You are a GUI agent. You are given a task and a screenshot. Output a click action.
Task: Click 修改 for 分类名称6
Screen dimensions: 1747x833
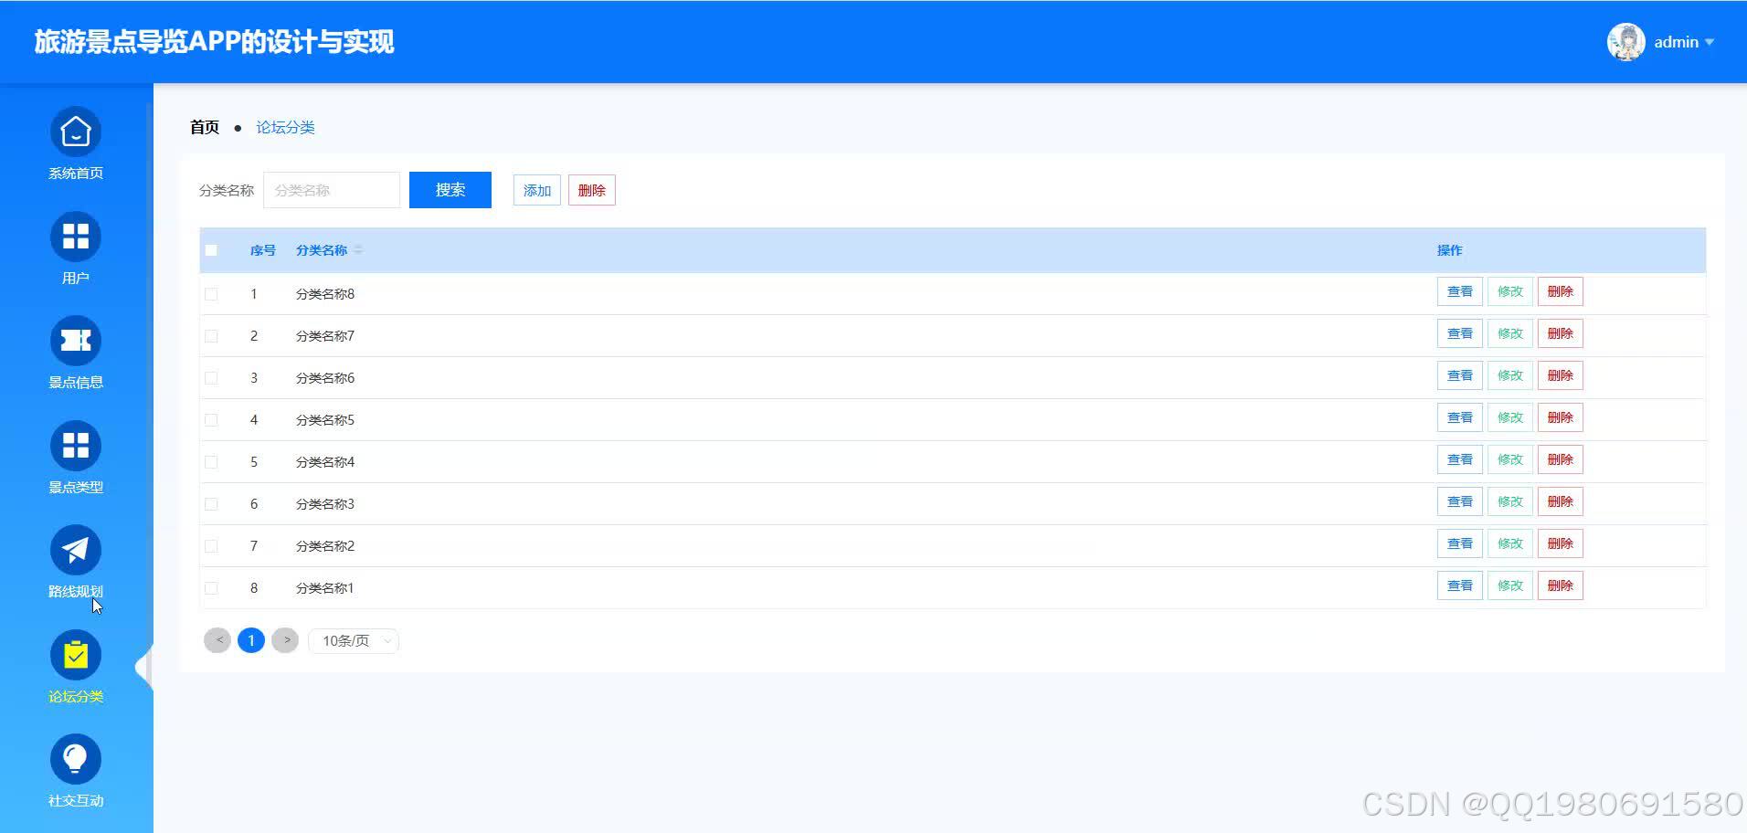click(x=1510, y=375)
